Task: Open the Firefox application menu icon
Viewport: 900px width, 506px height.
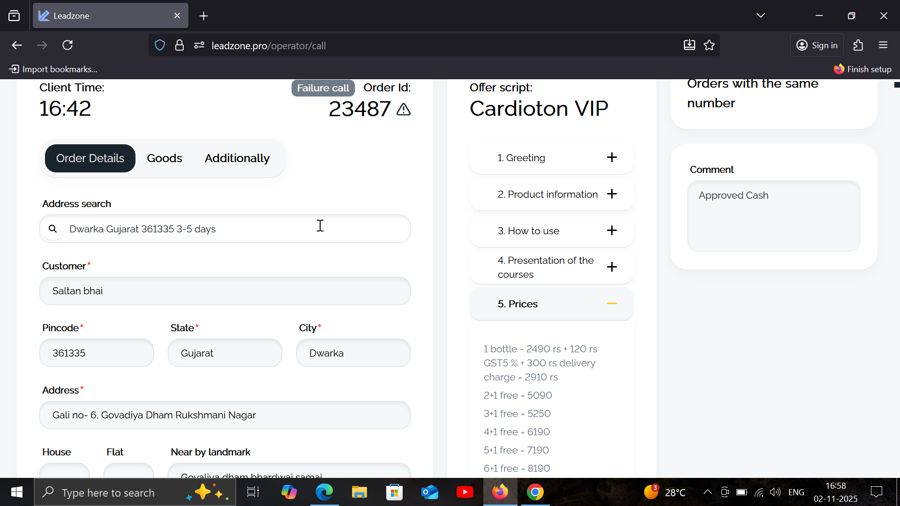Action: (883, 45)
